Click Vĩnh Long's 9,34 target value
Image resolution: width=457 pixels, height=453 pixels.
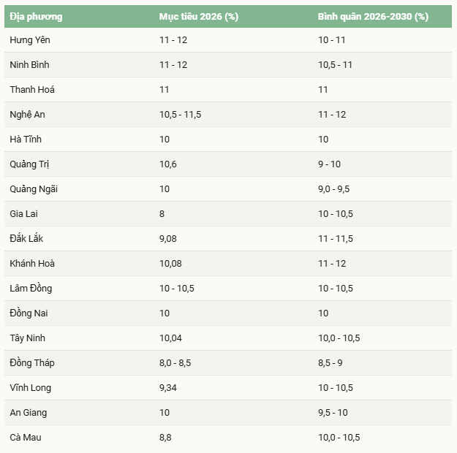coord(168,388)
